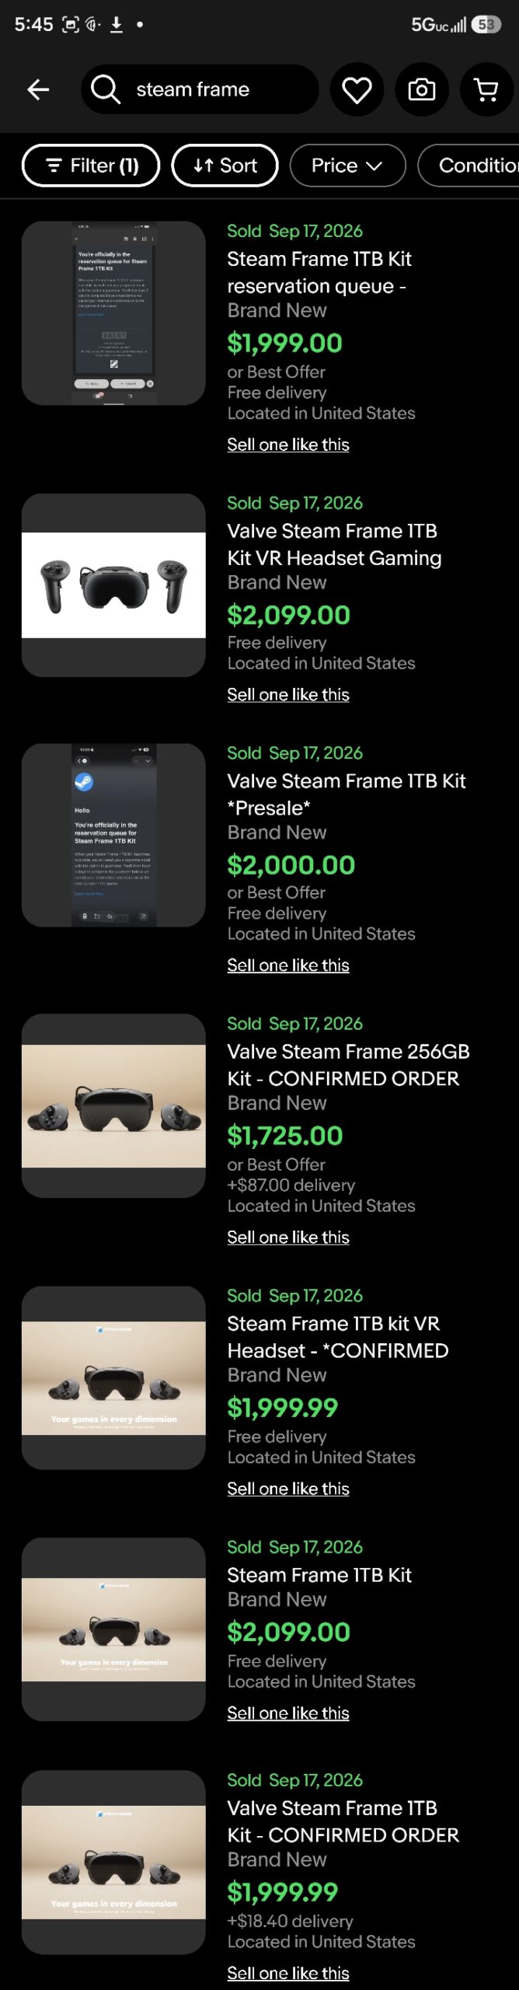The image size is (519, 1990).
Task: Open 'Steam Frame 1TB kit VR Headset' listing title
Action: (x=338, y=1337)
